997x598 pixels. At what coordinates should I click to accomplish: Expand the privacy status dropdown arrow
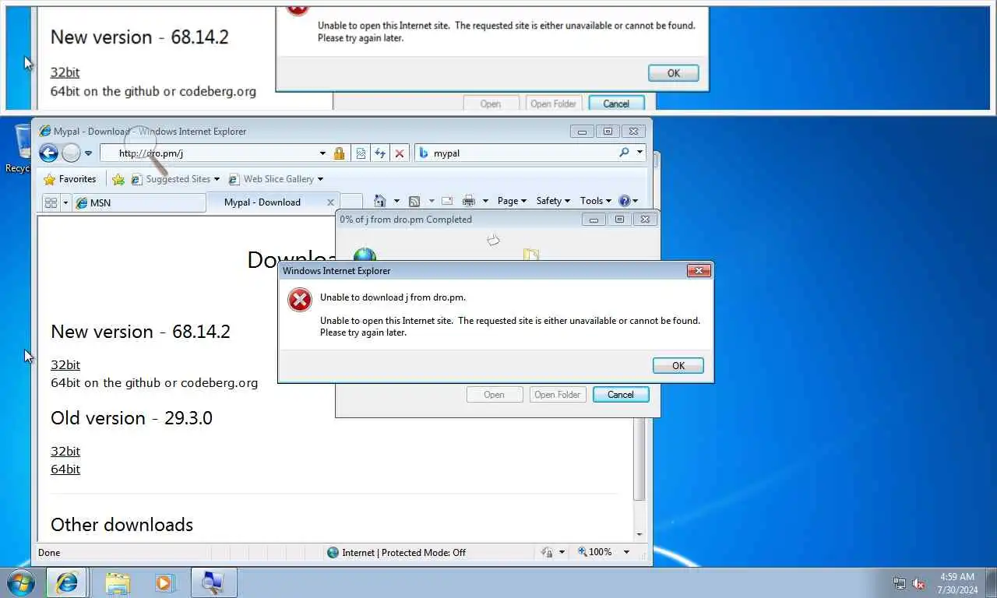tap(562, 552)
